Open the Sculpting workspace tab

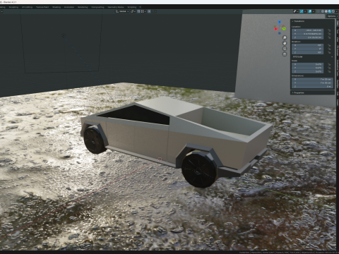pyautogui.click(x=13, y=7)
